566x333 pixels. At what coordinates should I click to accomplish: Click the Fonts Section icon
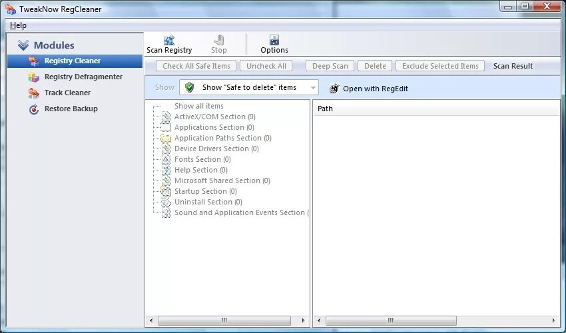[166, 159]
